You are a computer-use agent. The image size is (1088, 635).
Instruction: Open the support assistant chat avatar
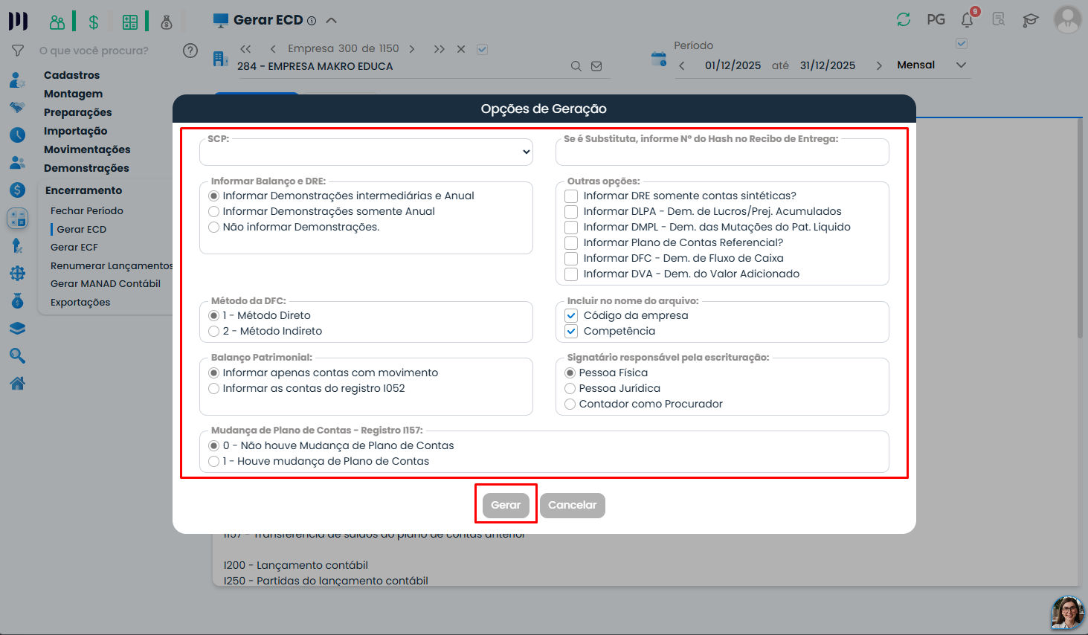[x=1067, y=613]
